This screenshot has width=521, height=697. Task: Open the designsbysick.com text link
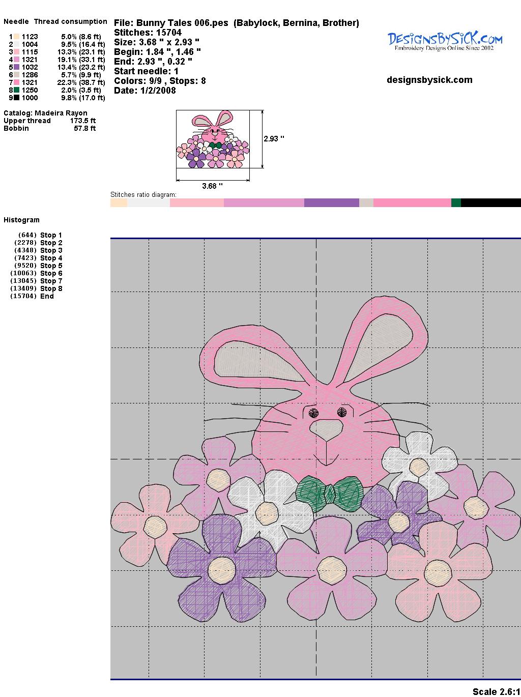pos(429,80)
